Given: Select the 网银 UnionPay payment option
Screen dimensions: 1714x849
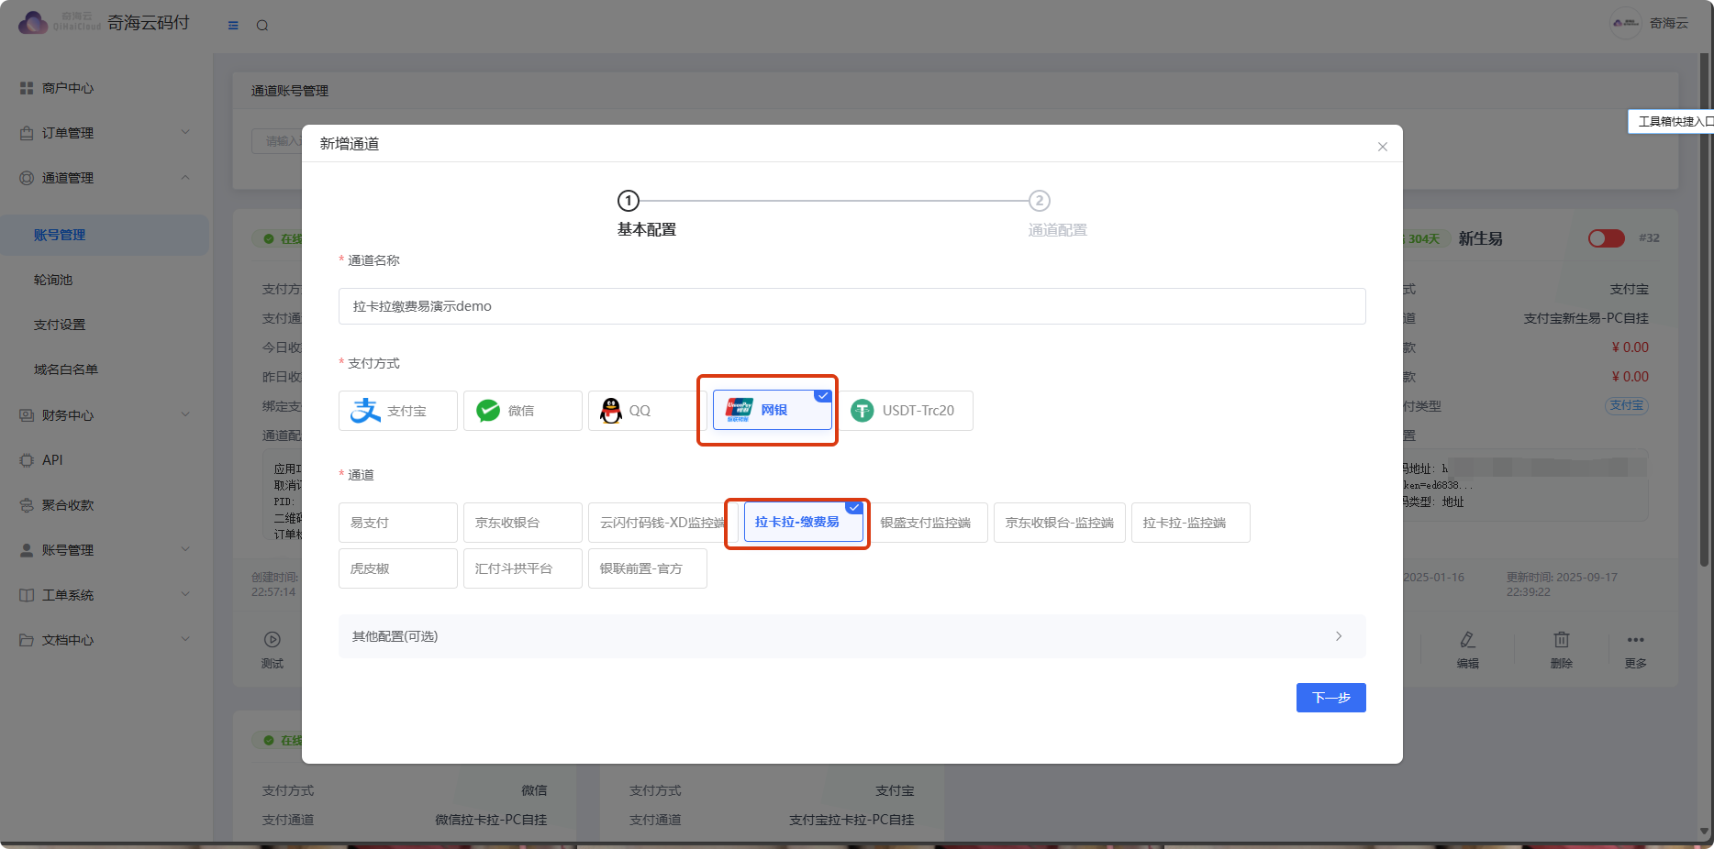Looking at the screenshot, I should coord(772,411).
